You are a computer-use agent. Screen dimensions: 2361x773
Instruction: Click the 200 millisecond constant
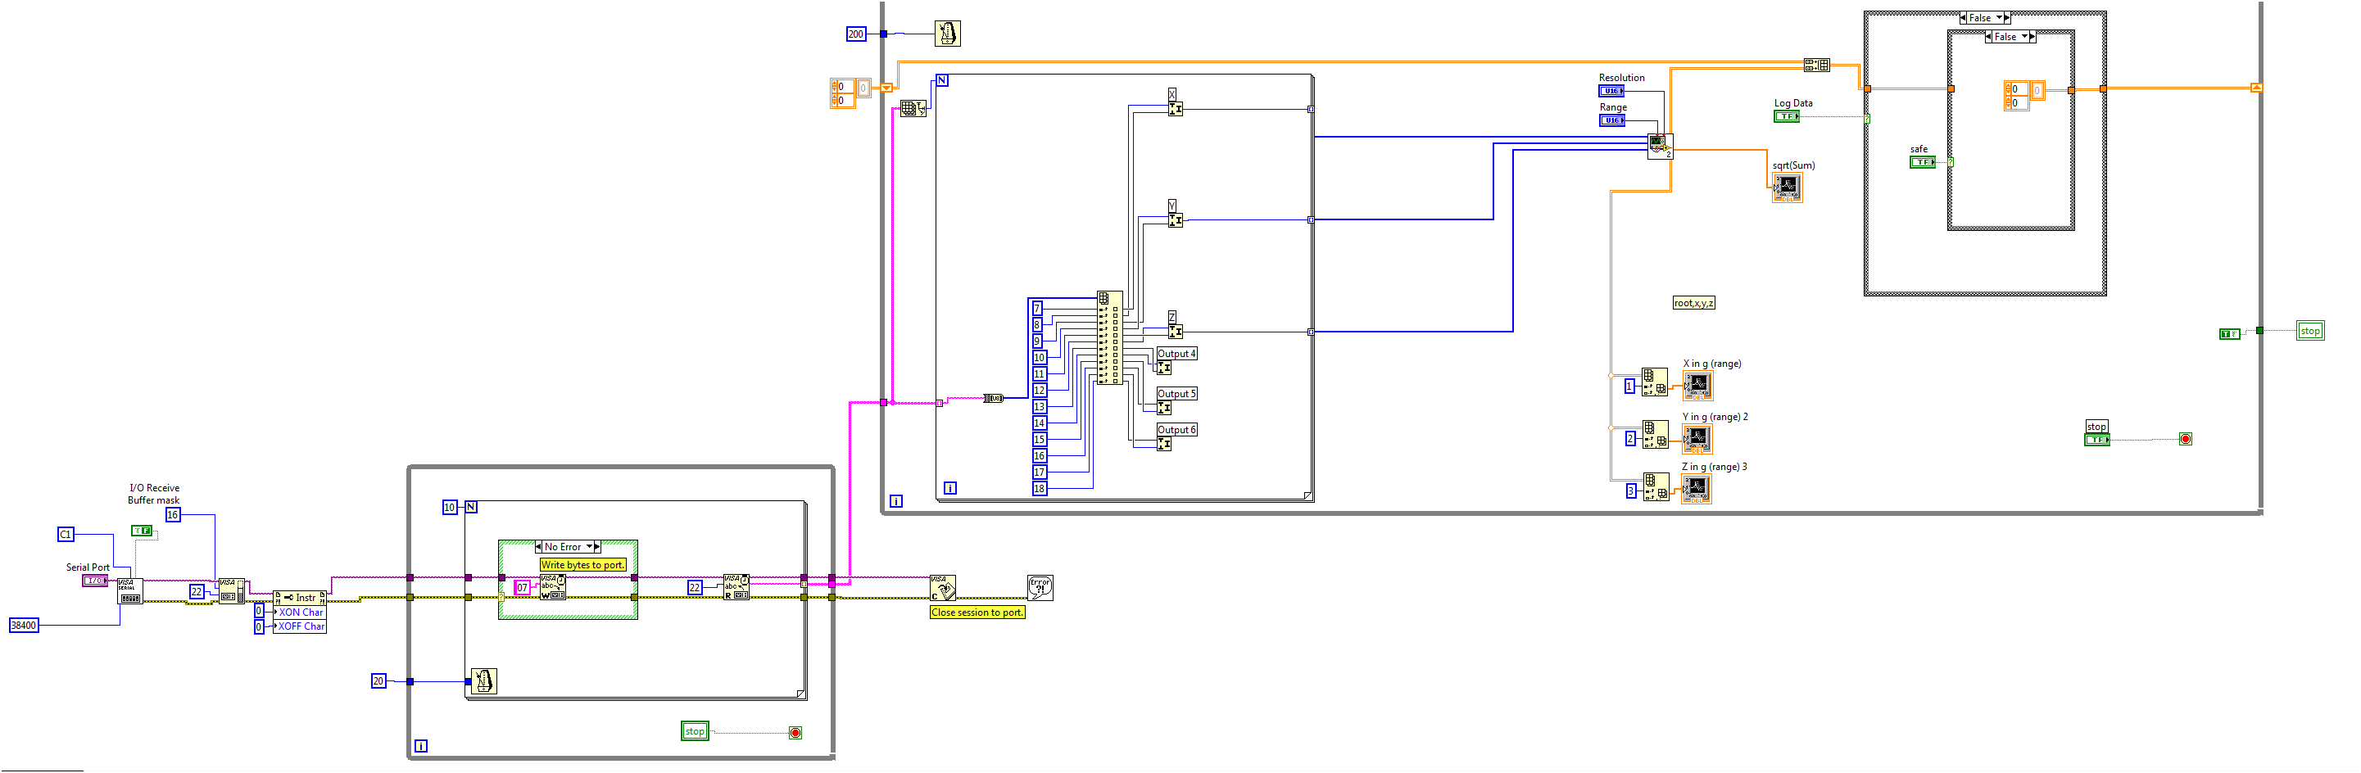856,34
